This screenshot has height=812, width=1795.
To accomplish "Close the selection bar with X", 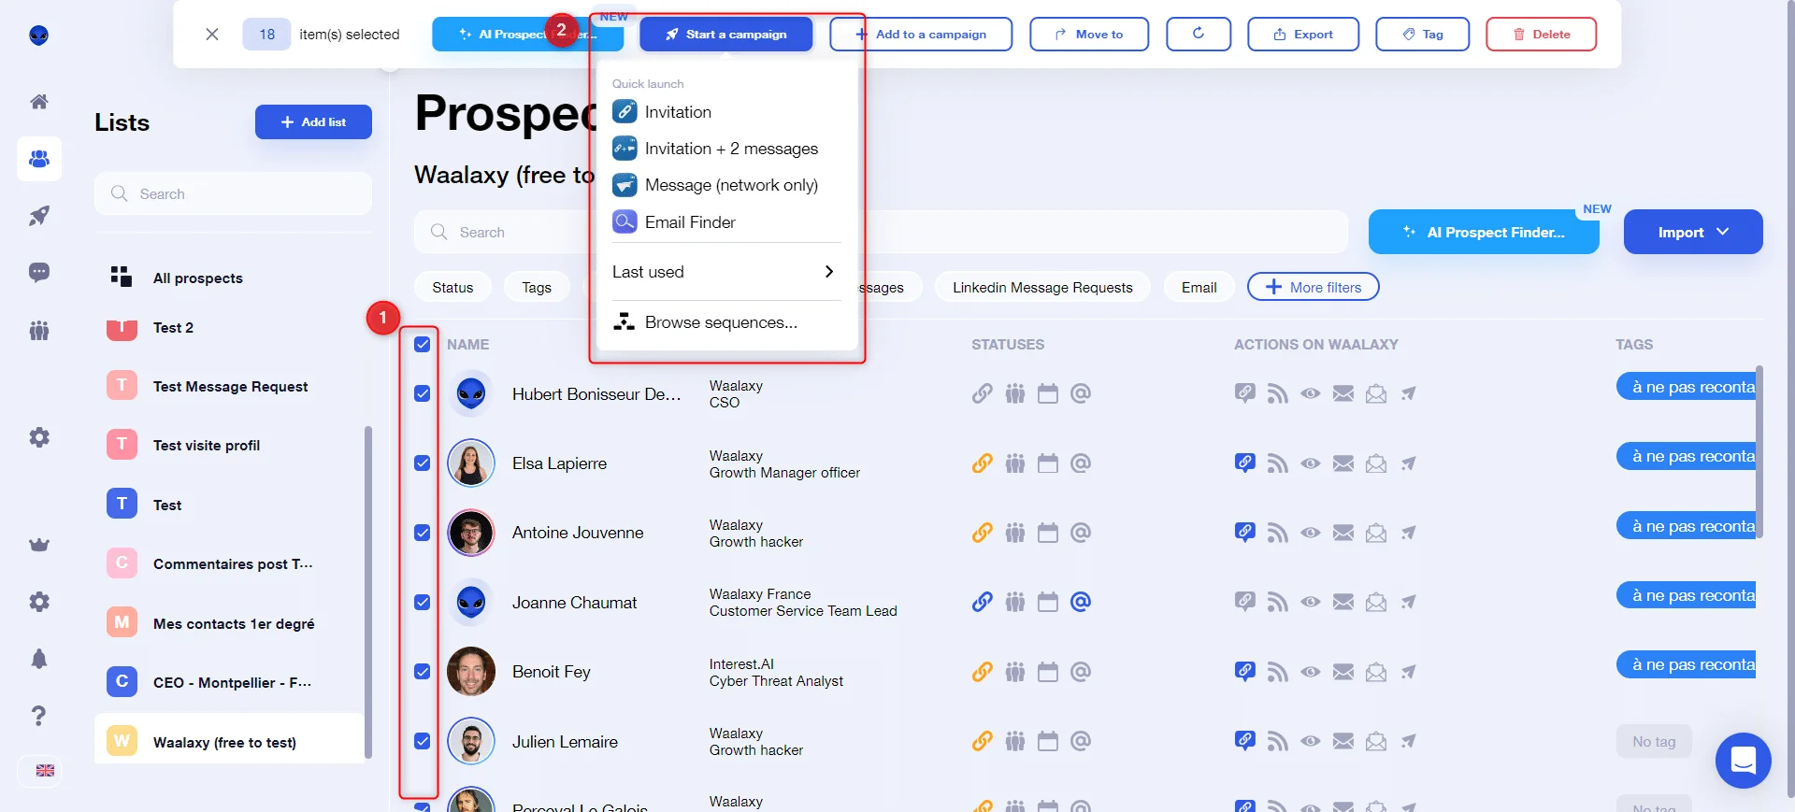I will 212,35.
